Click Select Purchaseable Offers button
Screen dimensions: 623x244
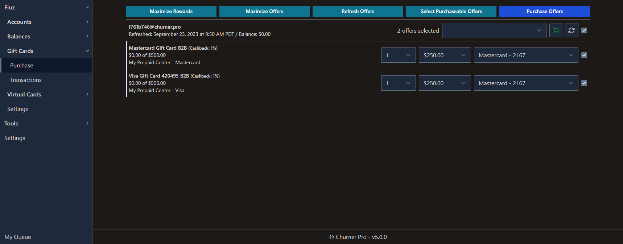tap(451, 11)
